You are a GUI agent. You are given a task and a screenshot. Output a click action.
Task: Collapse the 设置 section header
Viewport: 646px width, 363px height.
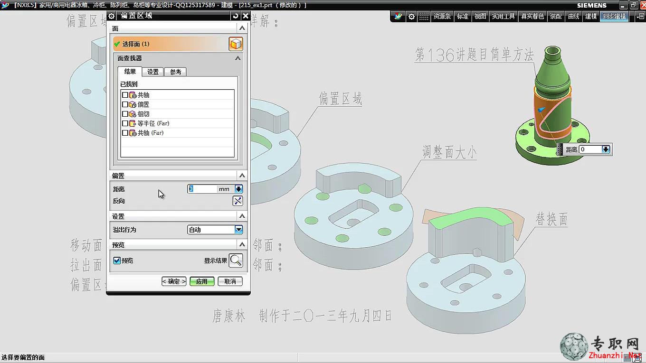[x=242, y=216]
